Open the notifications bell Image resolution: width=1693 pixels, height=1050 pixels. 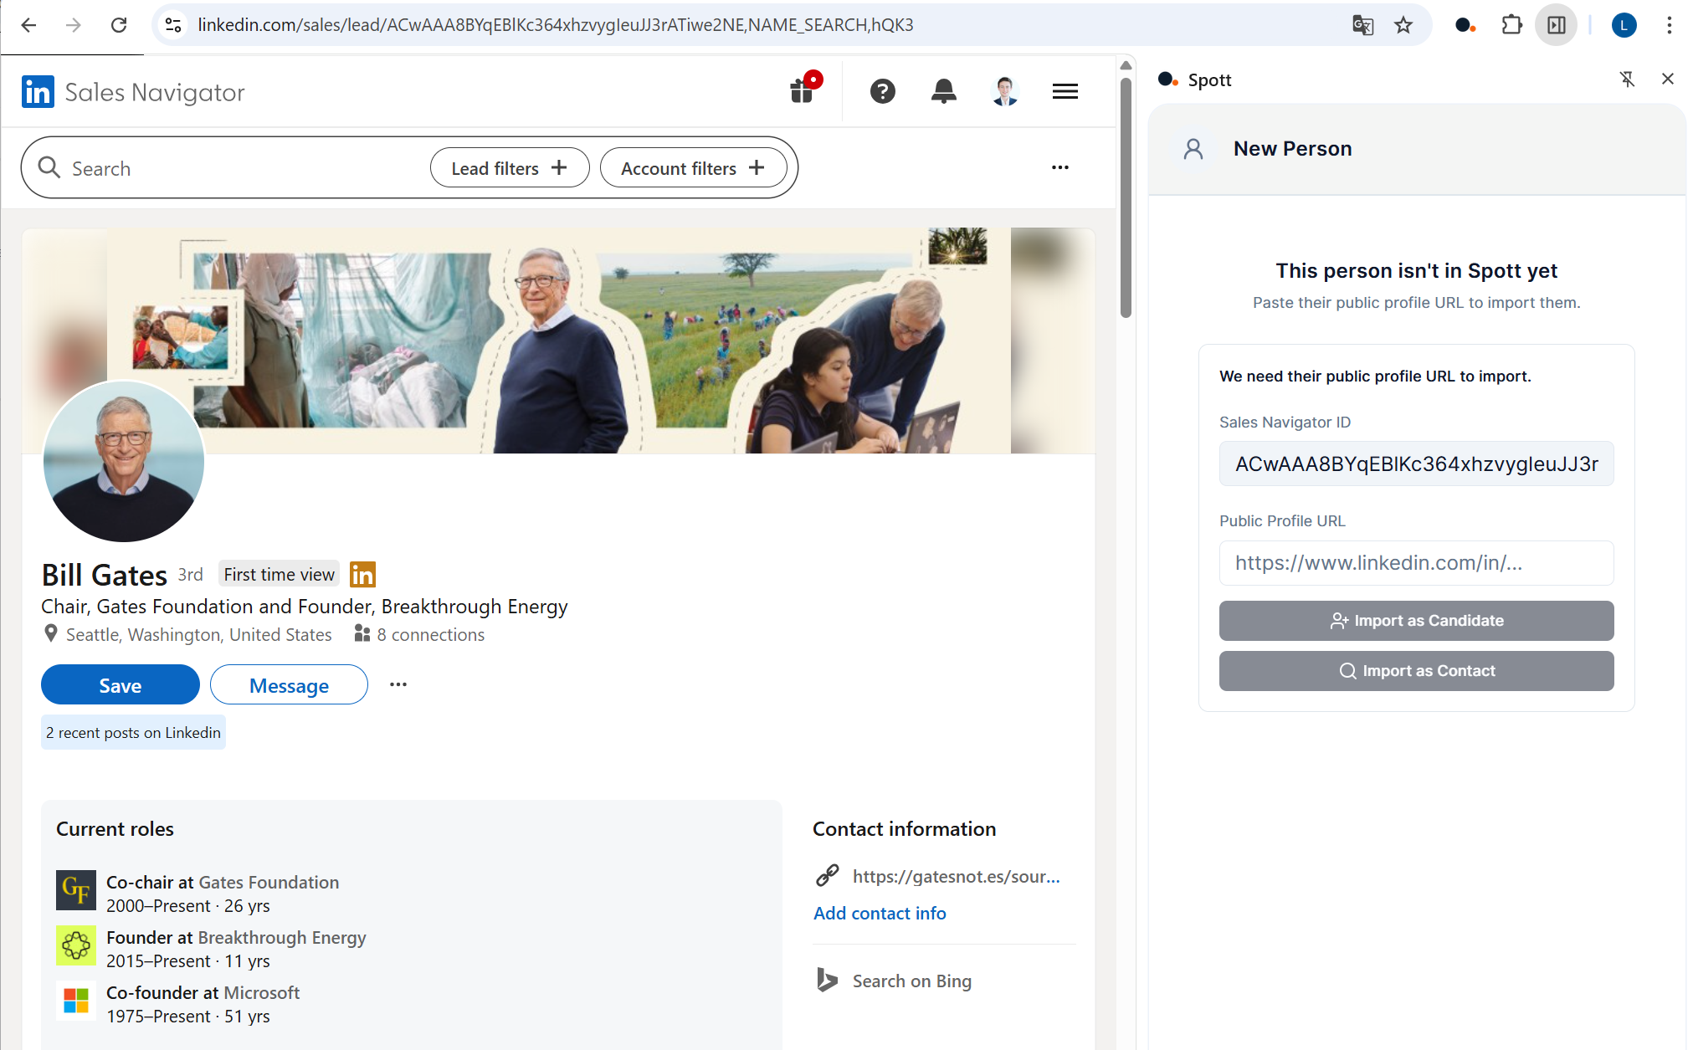click(x=943, y=91)
